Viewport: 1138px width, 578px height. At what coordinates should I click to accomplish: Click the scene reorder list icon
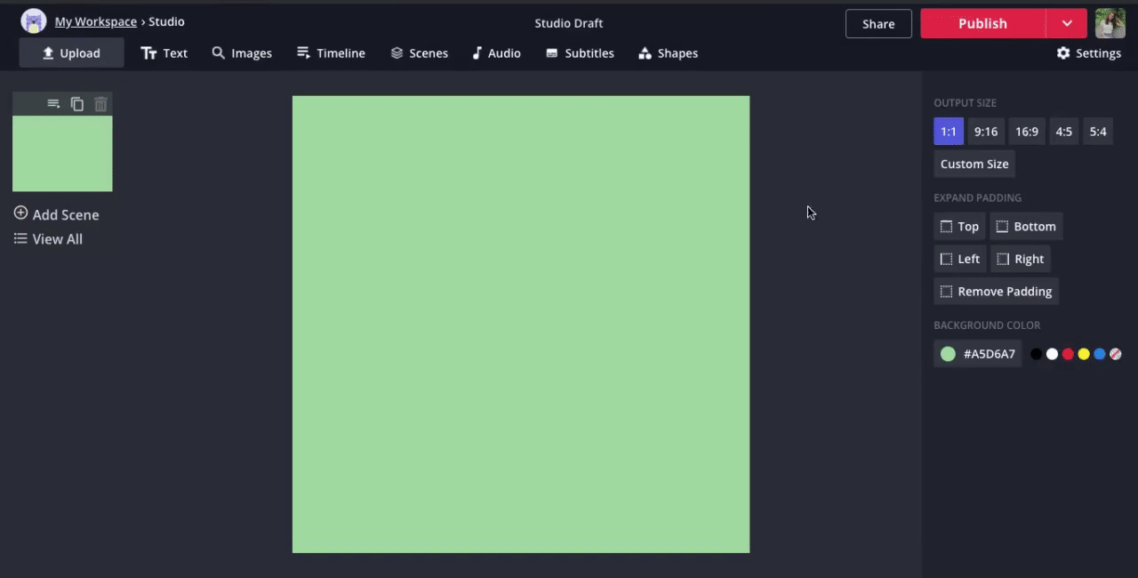(x=53, y=104)
